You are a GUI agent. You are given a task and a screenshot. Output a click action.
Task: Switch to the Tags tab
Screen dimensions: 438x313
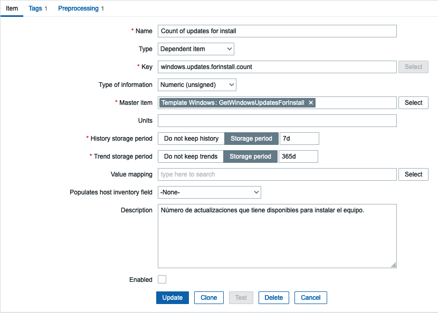[x=37, y=8]
